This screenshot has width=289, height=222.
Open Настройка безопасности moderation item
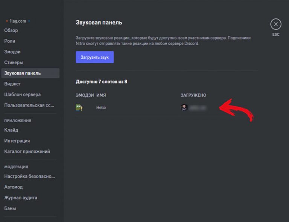29,176
